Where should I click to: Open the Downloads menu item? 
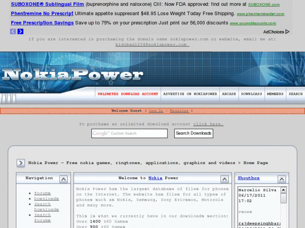[251, 94]
